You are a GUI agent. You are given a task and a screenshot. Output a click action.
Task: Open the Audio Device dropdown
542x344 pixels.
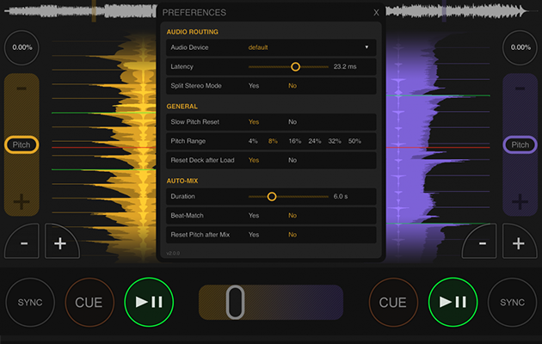pyautogui.click(x=310, y=47)
